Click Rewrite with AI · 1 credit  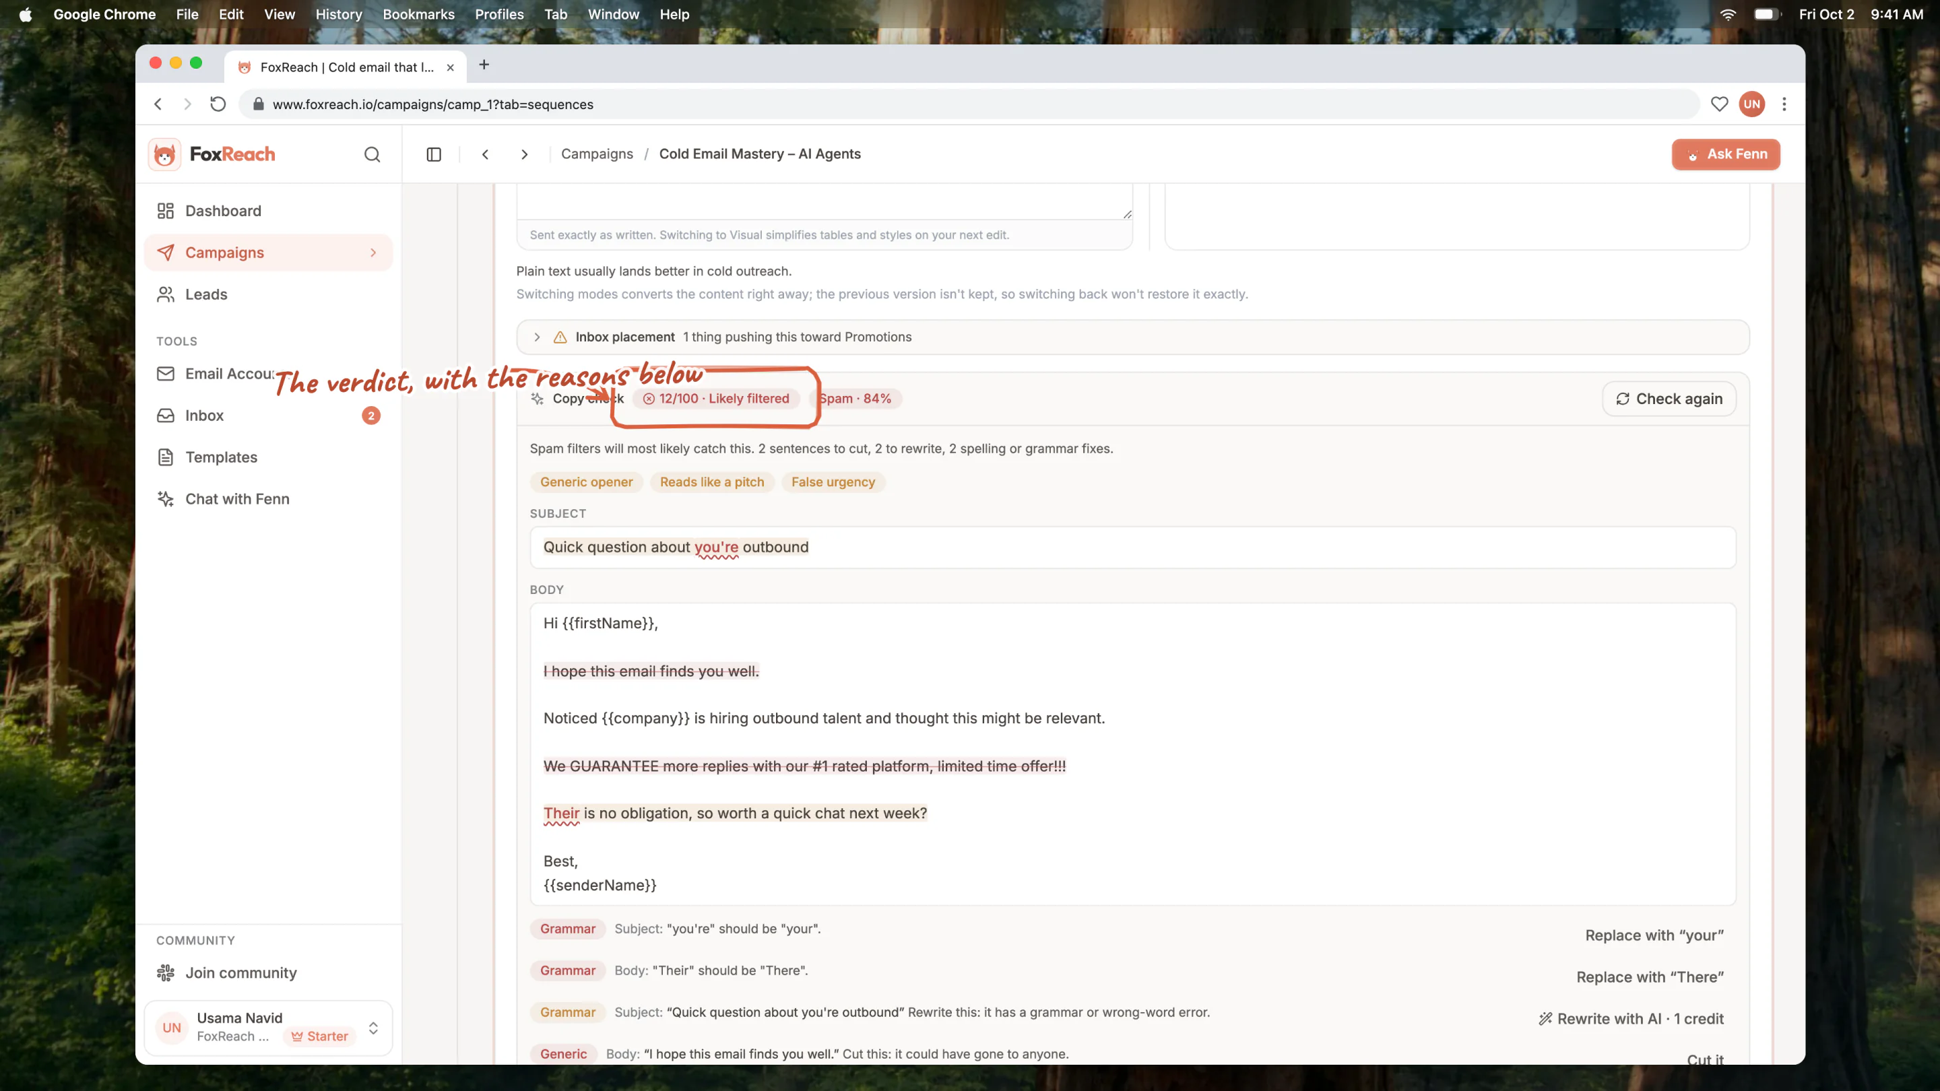coord(1631,1019)
